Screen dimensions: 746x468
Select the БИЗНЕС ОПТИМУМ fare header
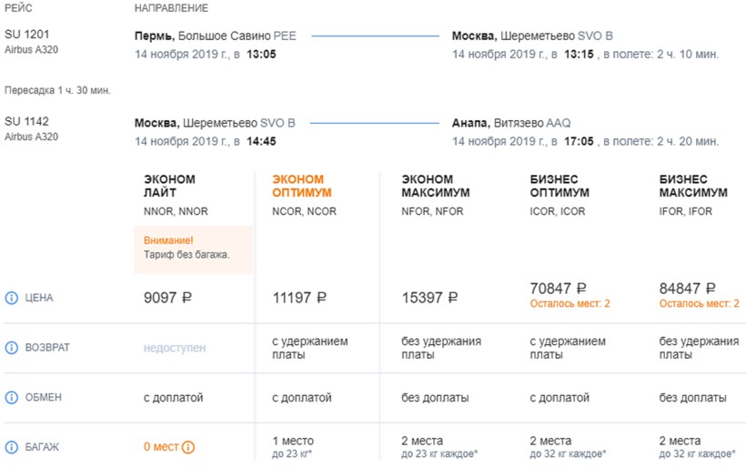(x=559, y=186)
